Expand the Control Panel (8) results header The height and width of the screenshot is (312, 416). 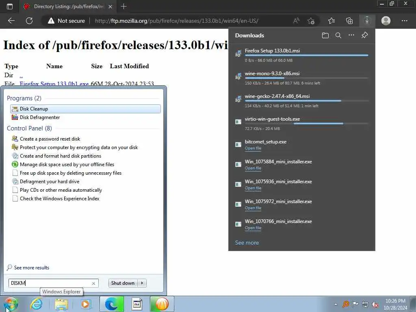pyautogui.click(x=29, y=128)
